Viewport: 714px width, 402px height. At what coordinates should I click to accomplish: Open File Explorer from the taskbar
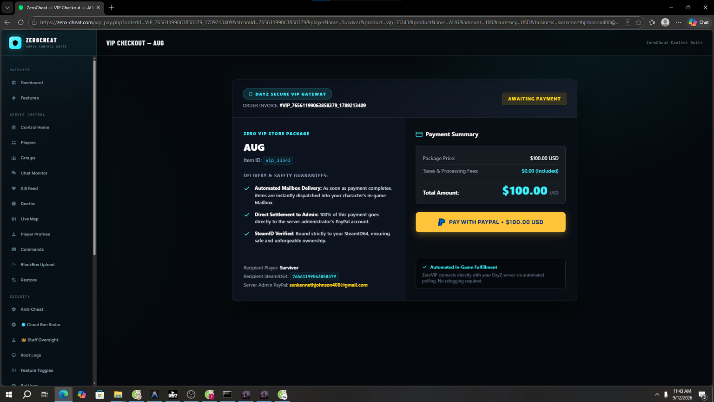pos(118,395)
